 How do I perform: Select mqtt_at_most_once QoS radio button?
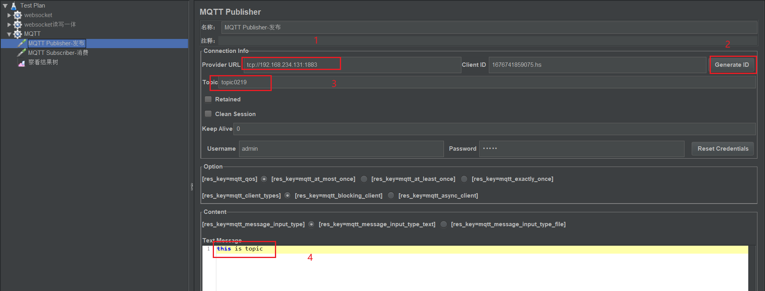[264, 179]
